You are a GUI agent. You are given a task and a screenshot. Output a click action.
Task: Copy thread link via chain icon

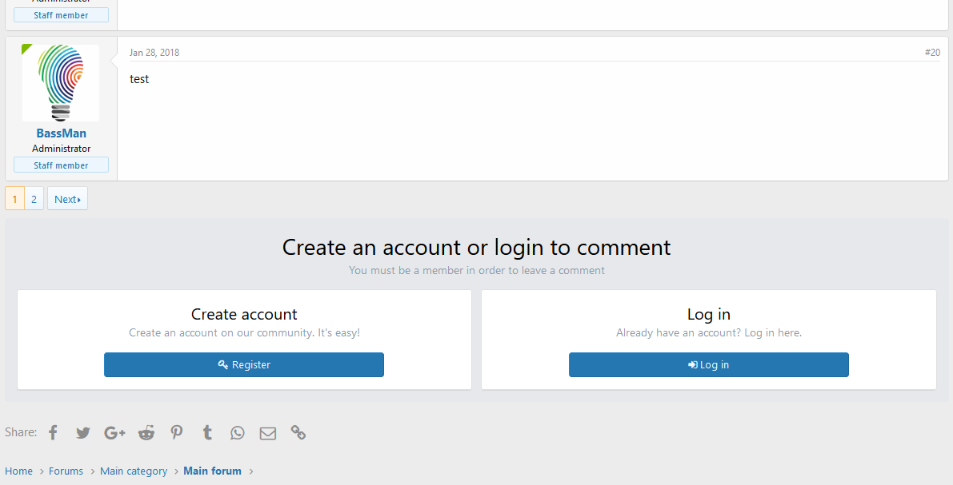click(x=298, y=433)
